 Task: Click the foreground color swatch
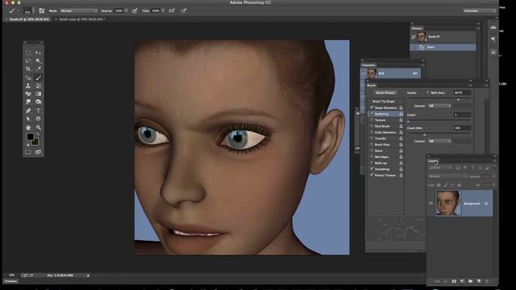coord(30,136)
